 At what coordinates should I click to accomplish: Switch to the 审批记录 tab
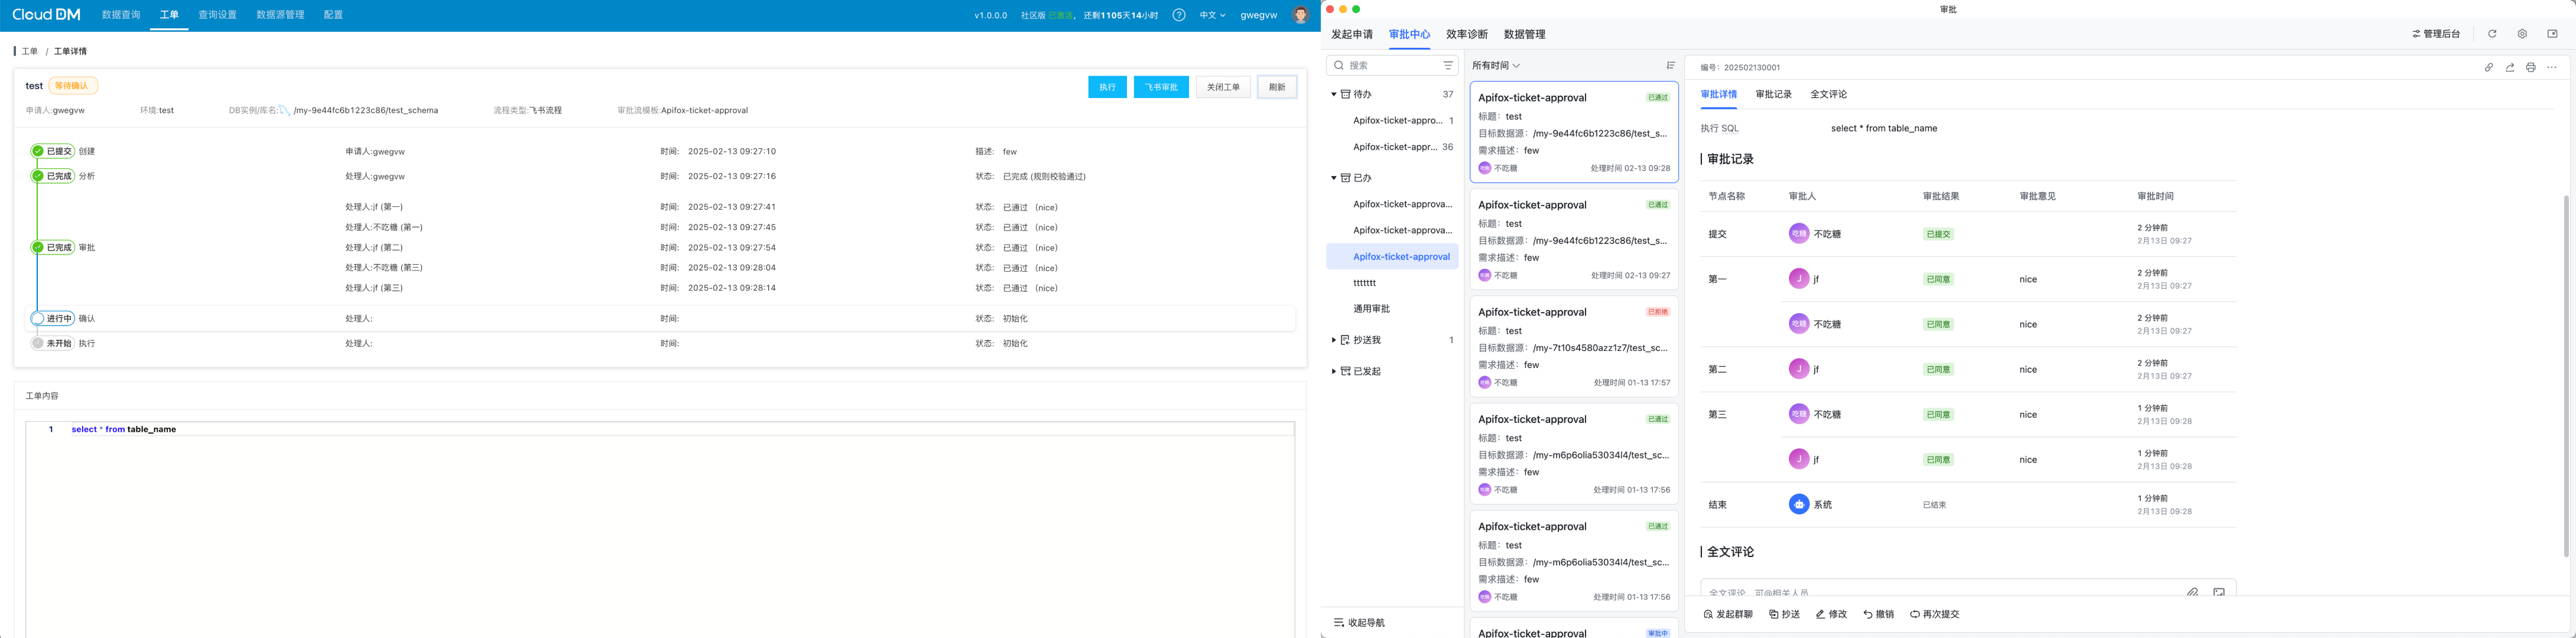tap(1773, 94)
